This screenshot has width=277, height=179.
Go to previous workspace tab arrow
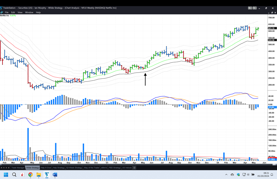(x=4, y=168)
